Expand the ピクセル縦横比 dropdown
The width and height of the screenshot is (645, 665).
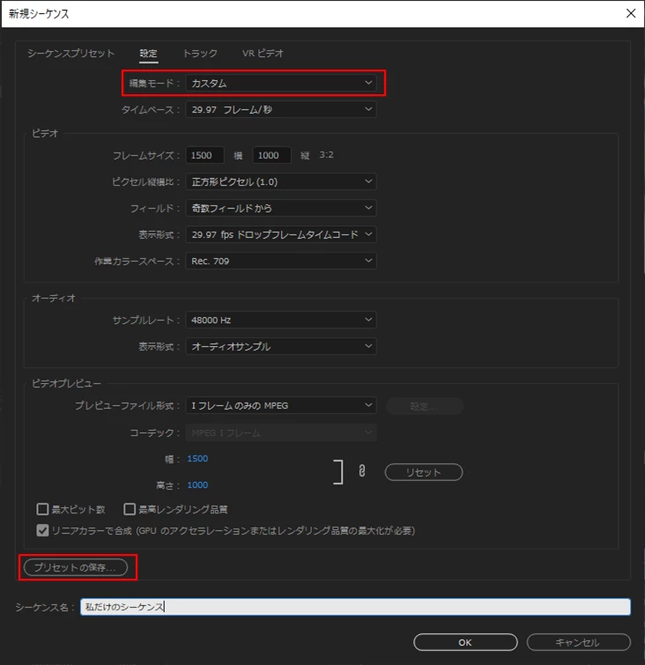(281, 181)
